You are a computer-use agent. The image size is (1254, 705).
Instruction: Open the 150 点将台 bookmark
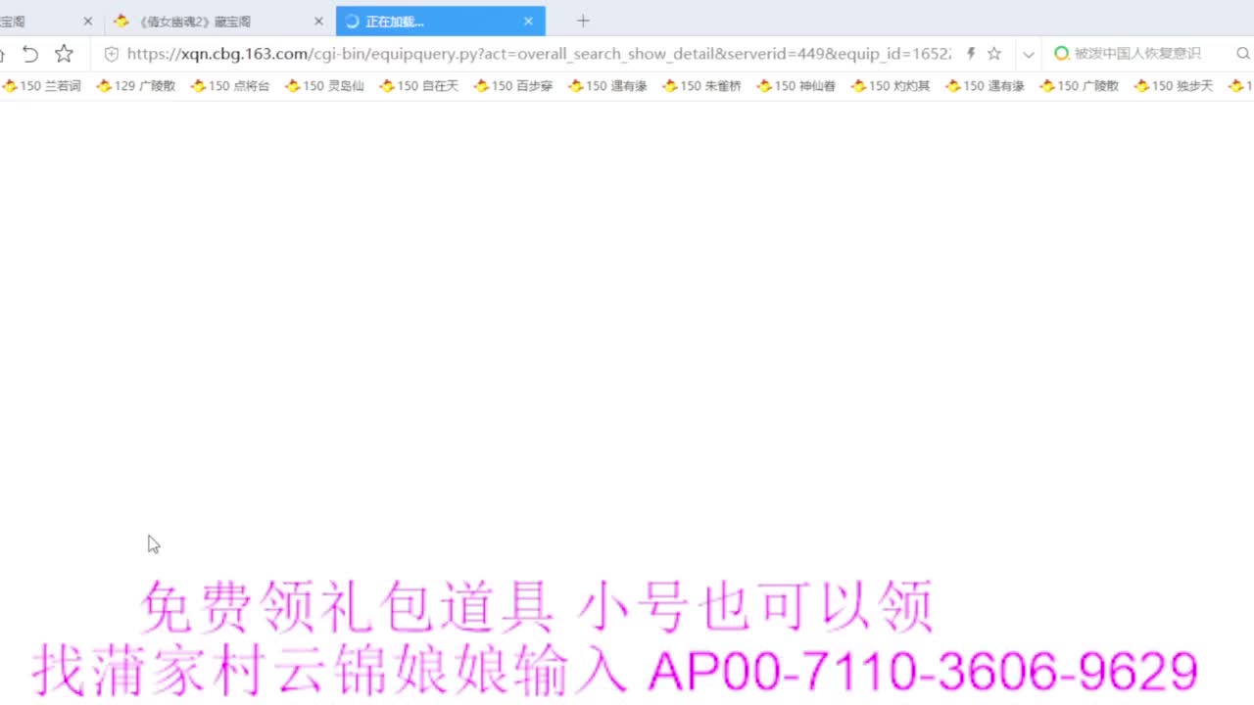pyautogui.click(x=230, y=85)
